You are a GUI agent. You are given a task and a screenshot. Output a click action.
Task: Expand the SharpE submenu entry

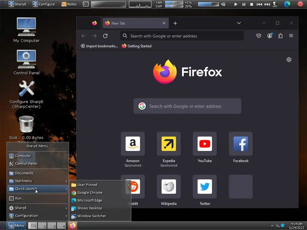tap(38, 208)
